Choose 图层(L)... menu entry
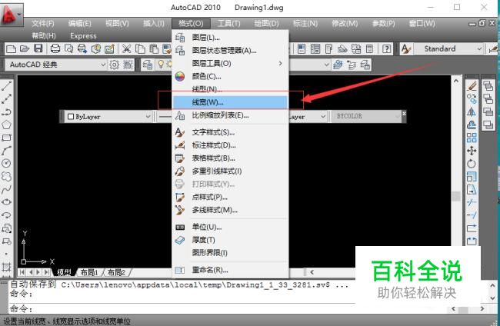 [x=230, y=38]
